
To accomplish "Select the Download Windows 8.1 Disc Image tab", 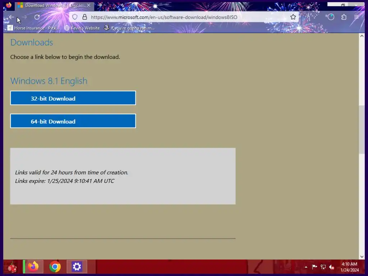I will [55, 5].
